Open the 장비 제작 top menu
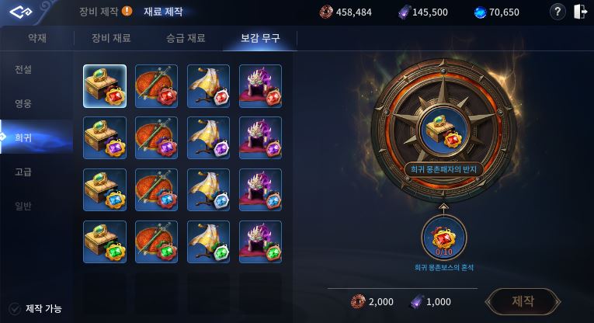The width and height of the screenshot is (594, 323). 99,12
